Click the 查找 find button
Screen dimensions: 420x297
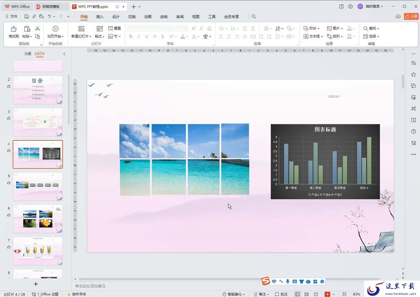(371, 29)
